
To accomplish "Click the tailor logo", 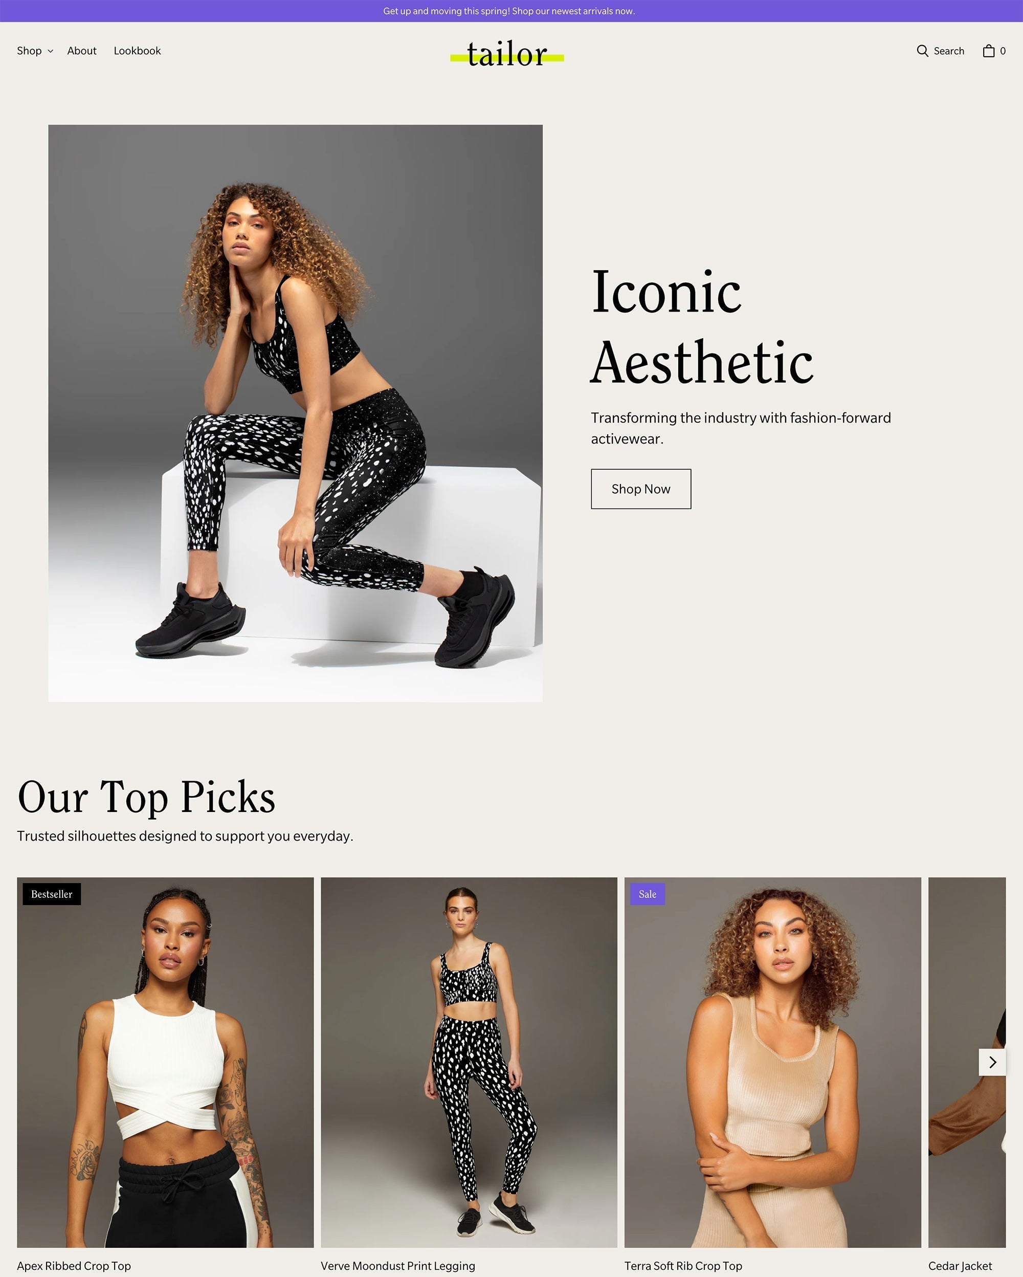I will click(x=507, y=54).
